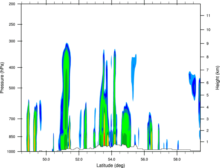Select the 700 pressure tick label
Screen dimensions: 220x168
[12, 119]
